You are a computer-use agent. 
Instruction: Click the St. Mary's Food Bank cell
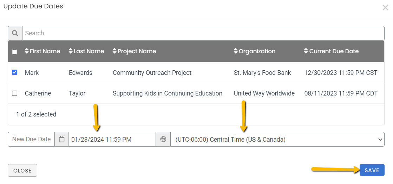pyautogui.click(x=262, y=73)
